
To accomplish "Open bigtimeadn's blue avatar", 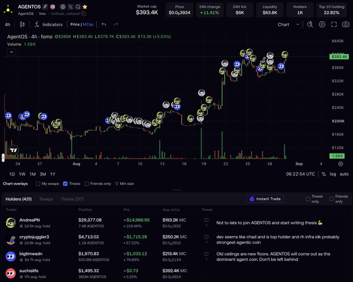I will click(x=10, y=257).
